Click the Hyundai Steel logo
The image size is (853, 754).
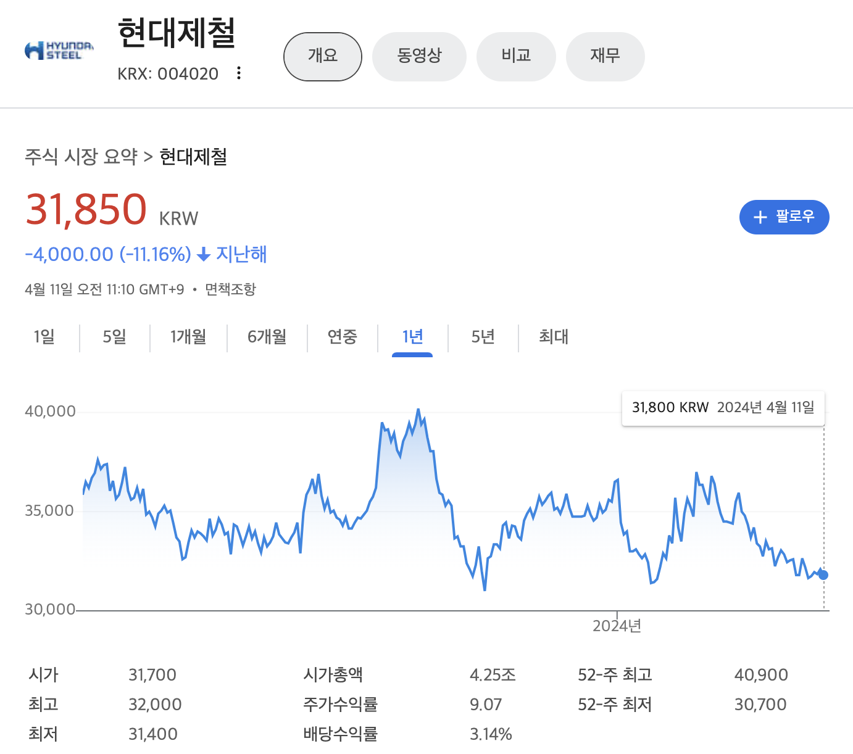coord(59,51)
